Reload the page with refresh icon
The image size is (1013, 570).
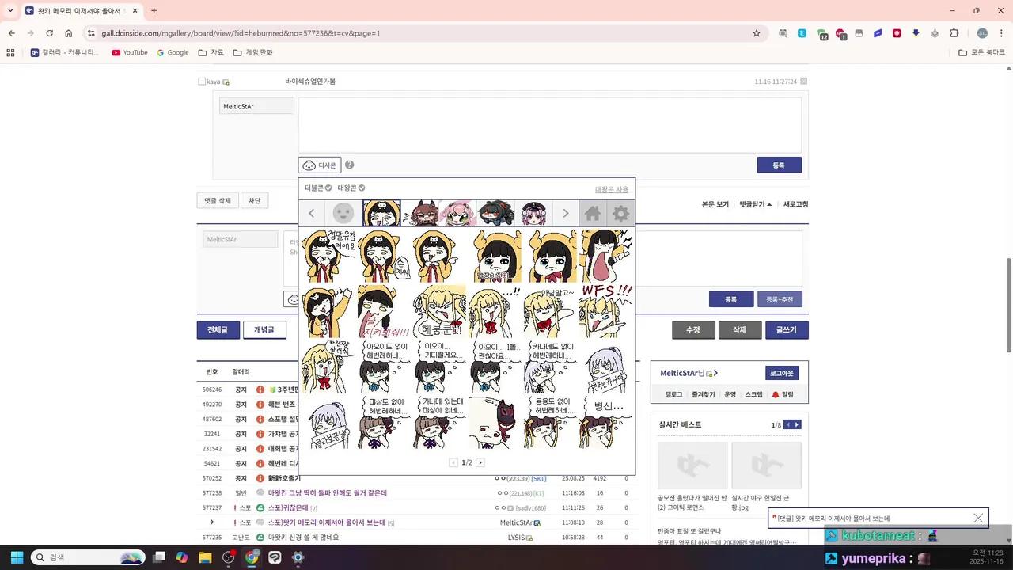(x=49, y=33)
